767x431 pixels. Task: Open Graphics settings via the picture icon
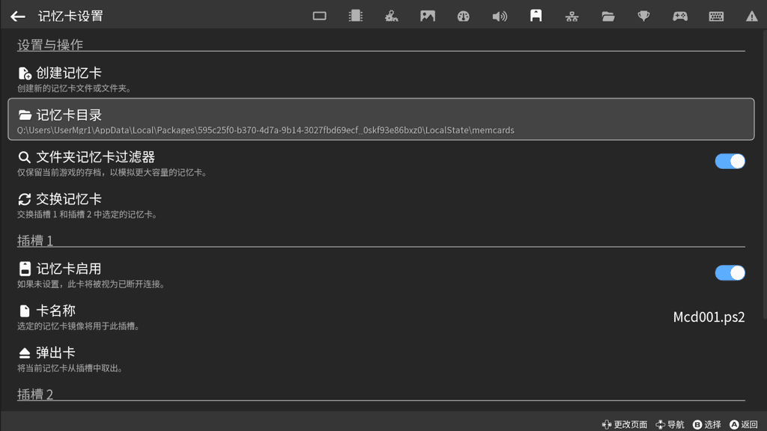[428, 16]
